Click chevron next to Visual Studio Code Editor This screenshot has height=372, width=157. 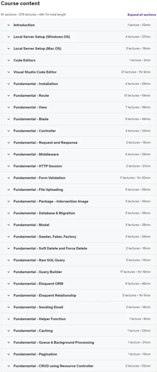coord(9,72)
